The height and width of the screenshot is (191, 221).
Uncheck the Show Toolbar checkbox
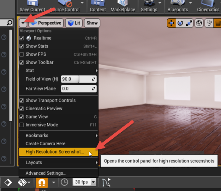[21, 62]
